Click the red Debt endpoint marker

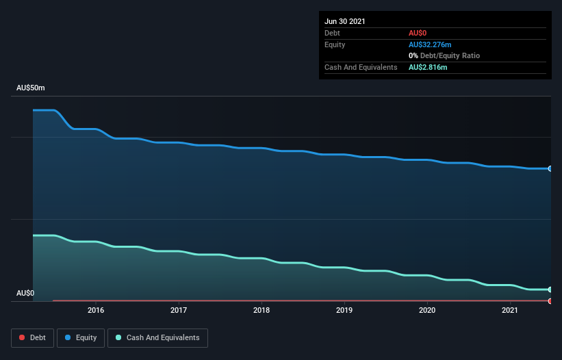coord(550,301)
